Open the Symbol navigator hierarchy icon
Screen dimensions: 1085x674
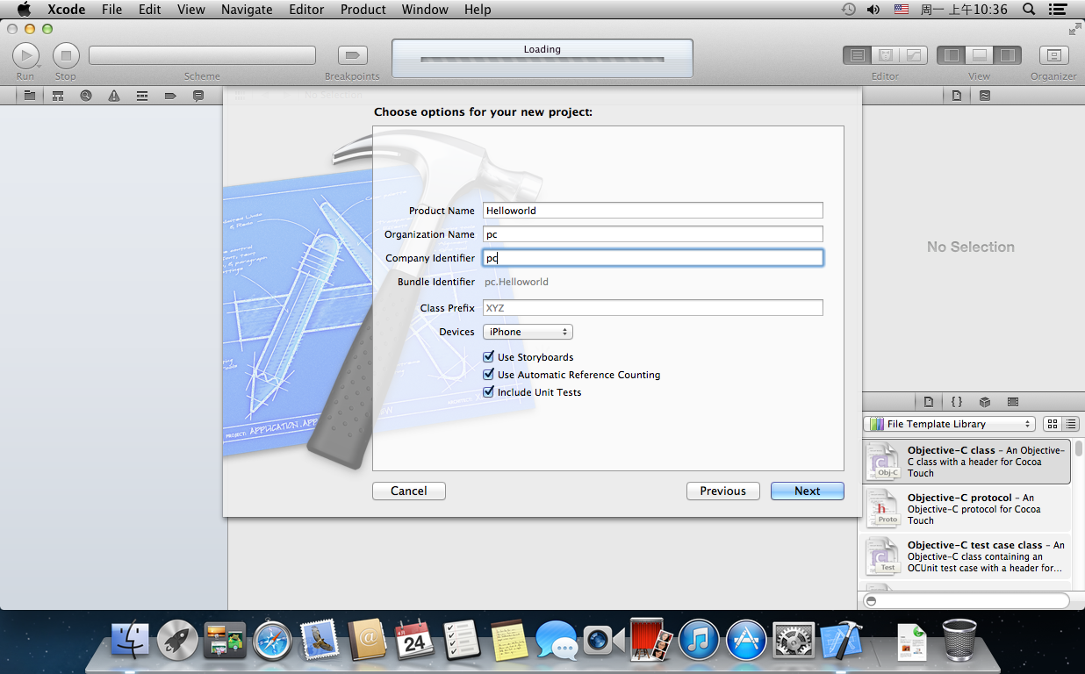pyautogui.click(x=58, y=96)
